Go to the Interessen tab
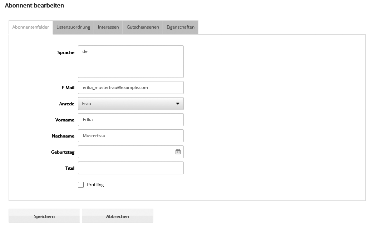The image size is (370, 229). [108, 28]
